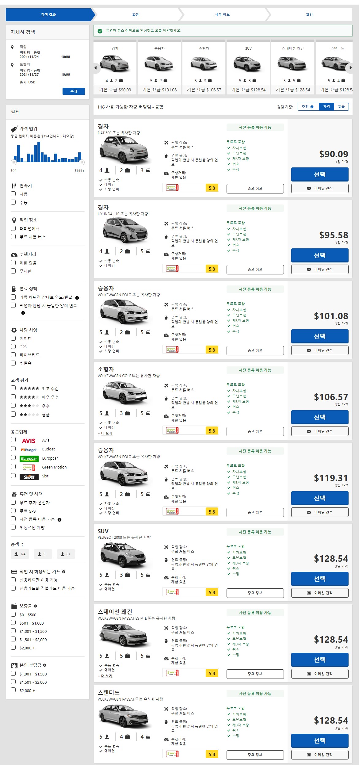Toggle the 에어컨 vehicle spec checkbox

13,338
